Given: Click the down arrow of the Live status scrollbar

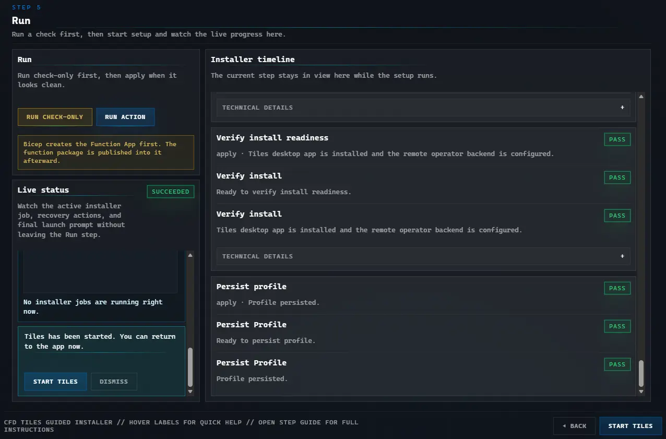Looking at the screenshot, I should pos(190,391).
